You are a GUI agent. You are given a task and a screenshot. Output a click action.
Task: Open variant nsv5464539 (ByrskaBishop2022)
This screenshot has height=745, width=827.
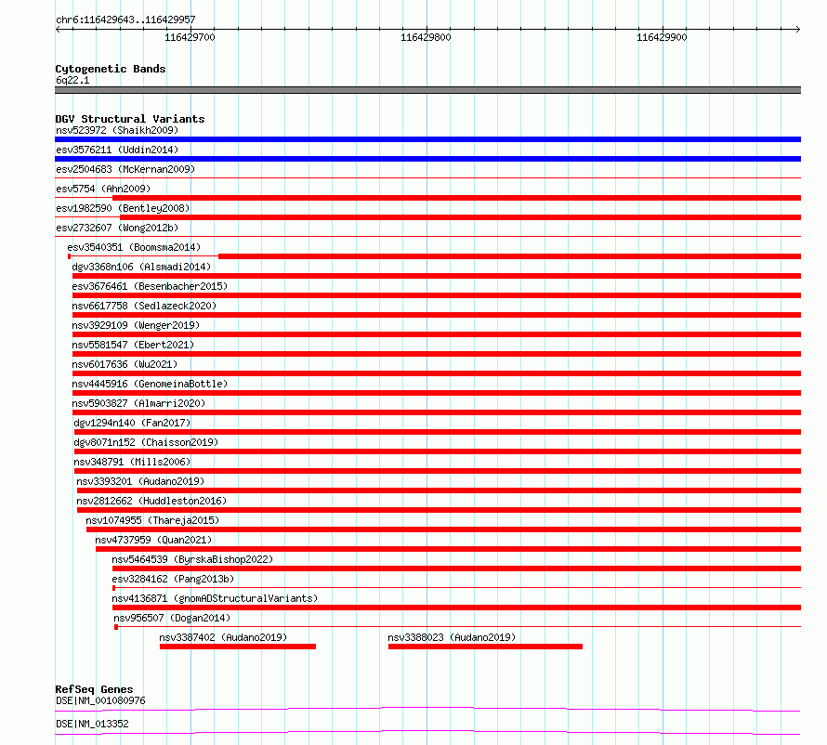[192, 559]
